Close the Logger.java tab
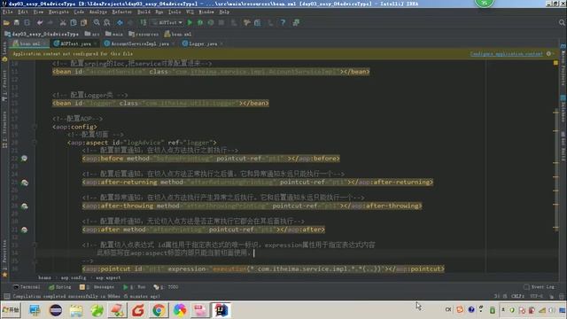The image size is (567, 319). [221, 43]
